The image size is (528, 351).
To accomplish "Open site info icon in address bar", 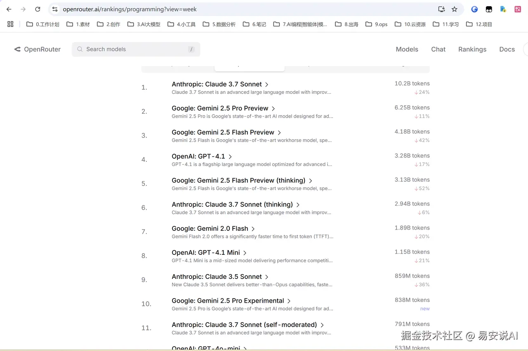I will [55, 9].
